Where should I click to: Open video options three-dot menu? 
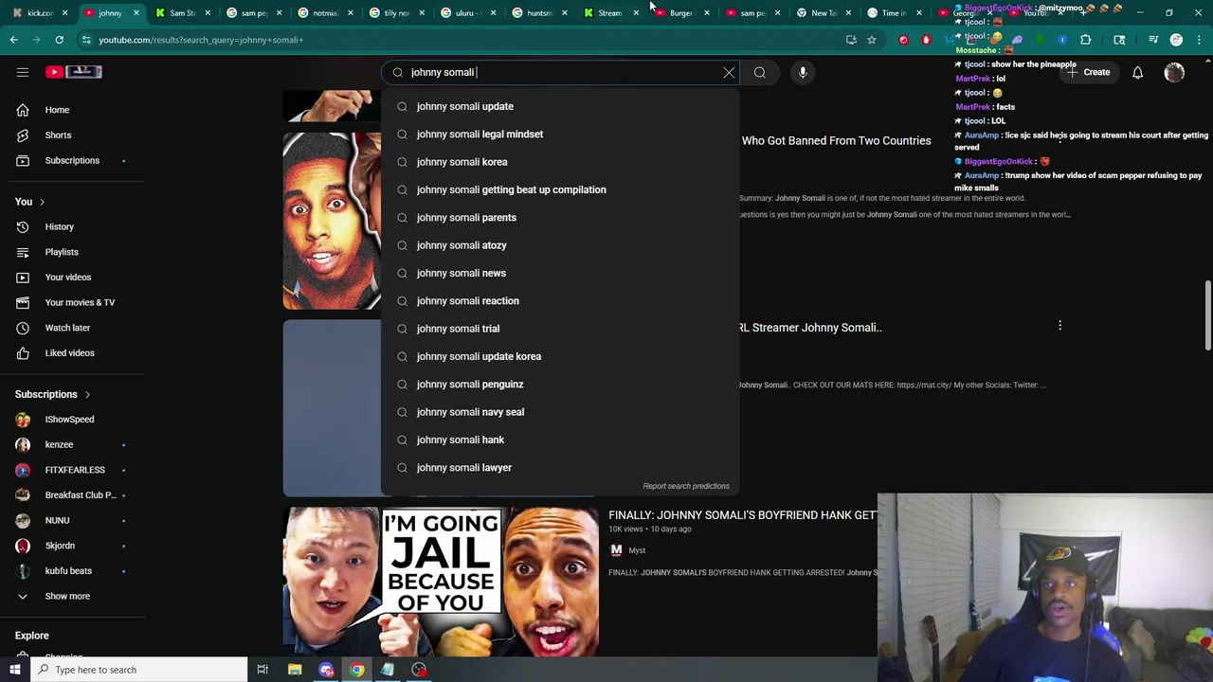point(1059,326)
